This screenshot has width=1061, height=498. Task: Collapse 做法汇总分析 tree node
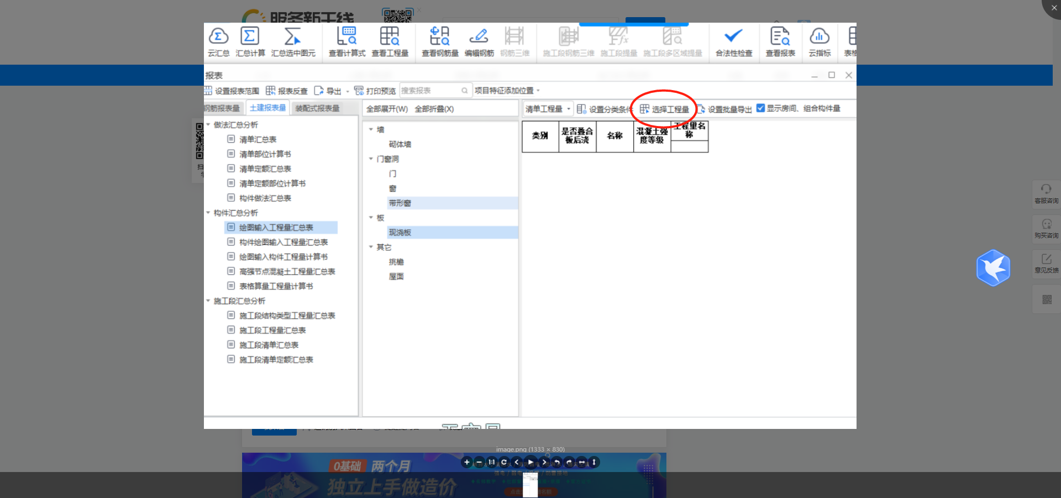pyautogui.click(x=208, y=125)
